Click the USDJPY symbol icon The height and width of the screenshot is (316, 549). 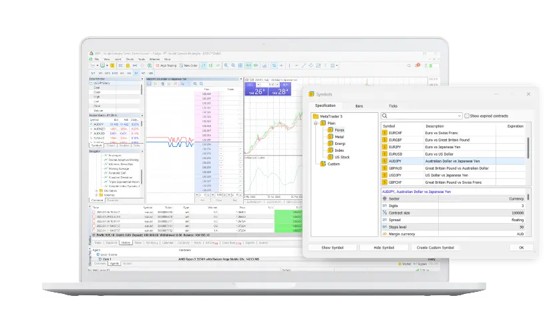click(385, 175)
